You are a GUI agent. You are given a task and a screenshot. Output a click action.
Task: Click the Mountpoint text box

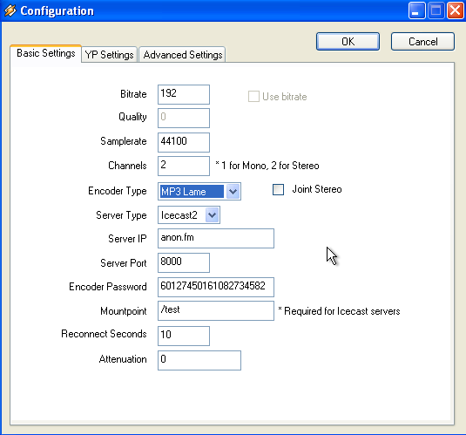click(216, 310)
